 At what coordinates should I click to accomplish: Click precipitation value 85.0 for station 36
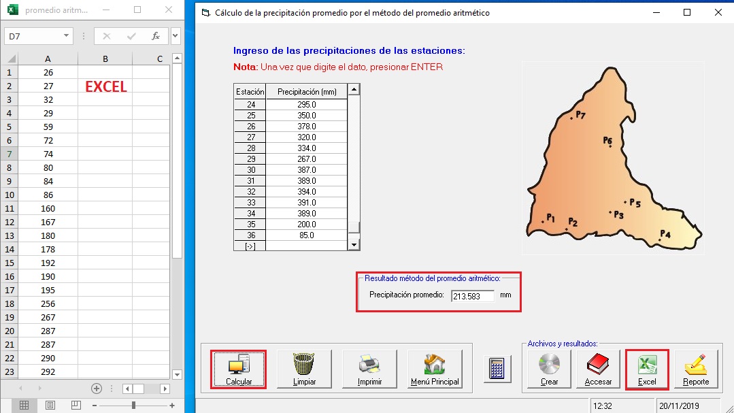tap(307, 235)
